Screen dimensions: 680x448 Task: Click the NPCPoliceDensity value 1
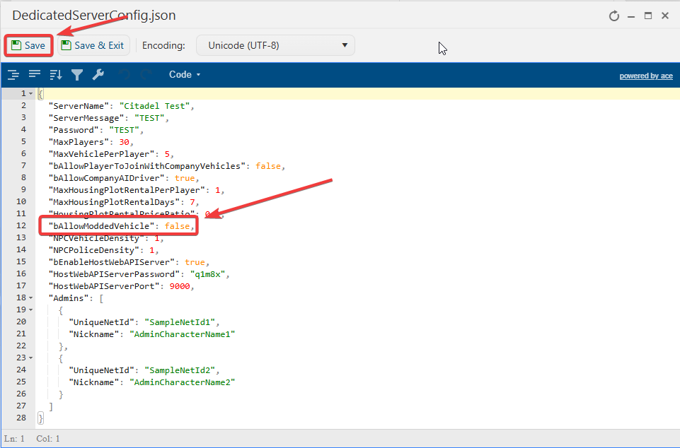[152, 250]
